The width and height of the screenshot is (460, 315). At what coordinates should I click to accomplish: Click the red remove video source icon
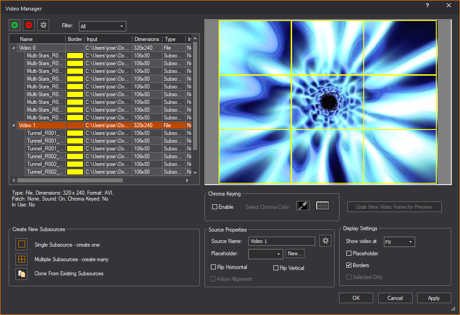pyautogui.click(x=29, y=26)
